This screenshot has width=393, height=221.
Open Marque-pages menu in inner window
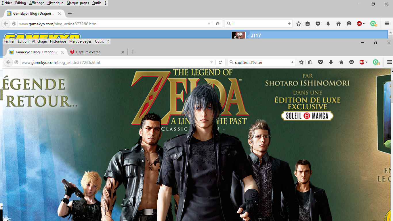coord(80,41)
